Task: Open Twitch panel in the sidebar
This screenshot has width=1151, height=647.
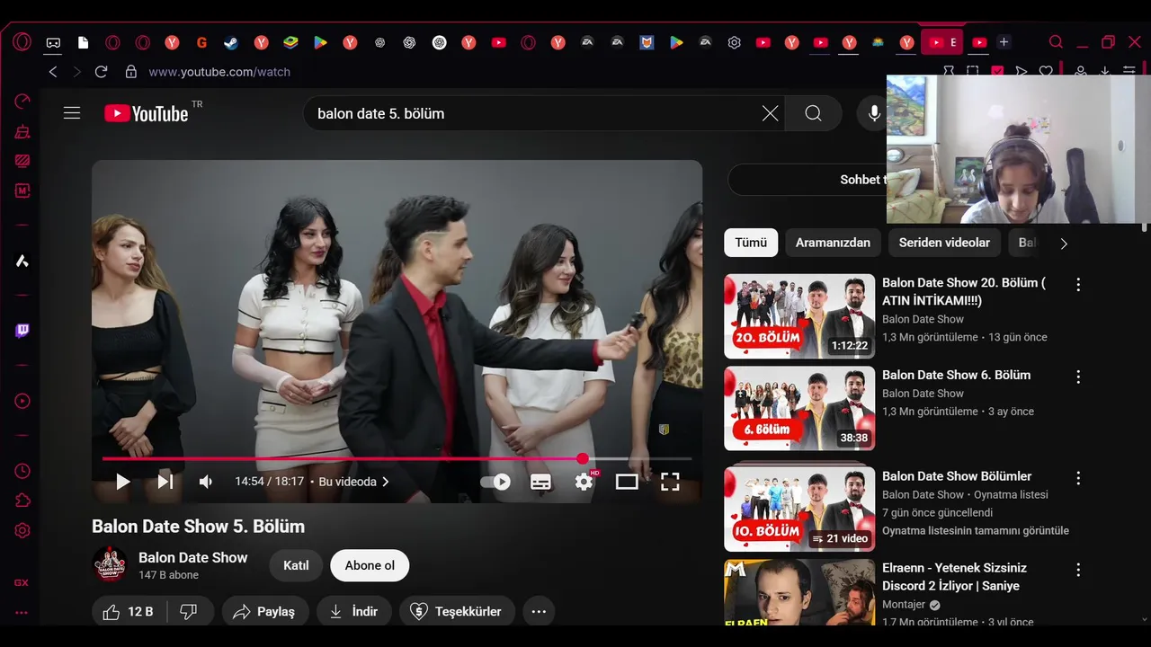Action: pos(22,331)
